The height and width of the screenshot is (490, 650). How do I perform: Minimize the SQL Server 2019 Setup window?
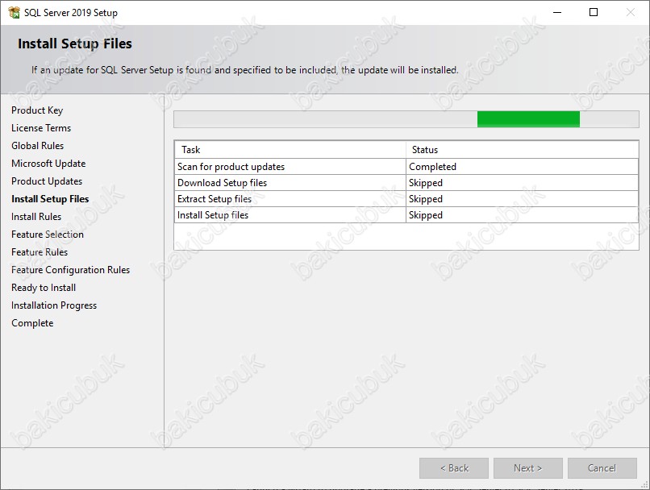557,12
